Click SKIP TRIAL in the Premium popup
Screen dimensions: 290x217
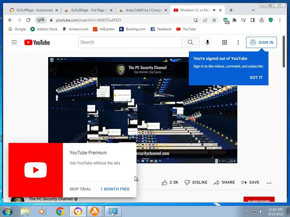click(x=80, y=189)
